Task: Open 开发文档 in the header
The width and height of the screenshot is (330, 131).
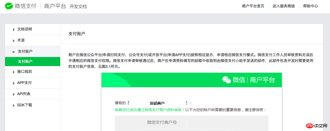Action: pyautogui.click(x=78, y=7)
